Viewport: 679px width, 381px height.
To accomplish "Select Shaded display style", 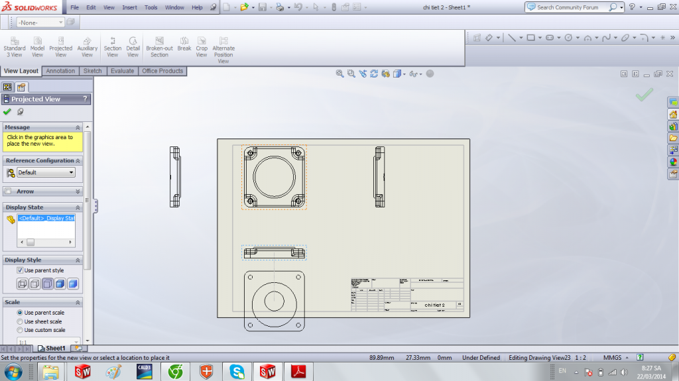I will click(73, 284).
